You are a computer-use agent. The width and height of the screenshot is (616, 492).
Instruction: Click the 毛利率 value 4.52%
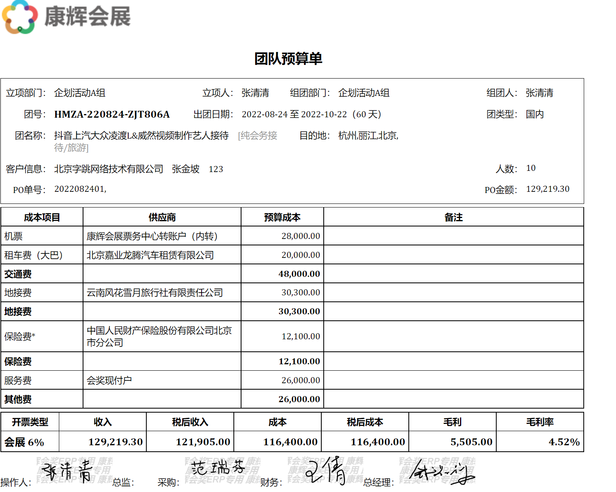[x=564, y=442]
